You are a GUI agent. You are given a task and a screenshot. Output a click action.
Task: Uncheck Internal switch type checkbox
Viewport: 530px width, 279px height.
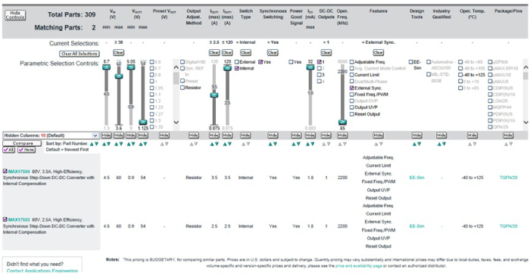[236, 69]
